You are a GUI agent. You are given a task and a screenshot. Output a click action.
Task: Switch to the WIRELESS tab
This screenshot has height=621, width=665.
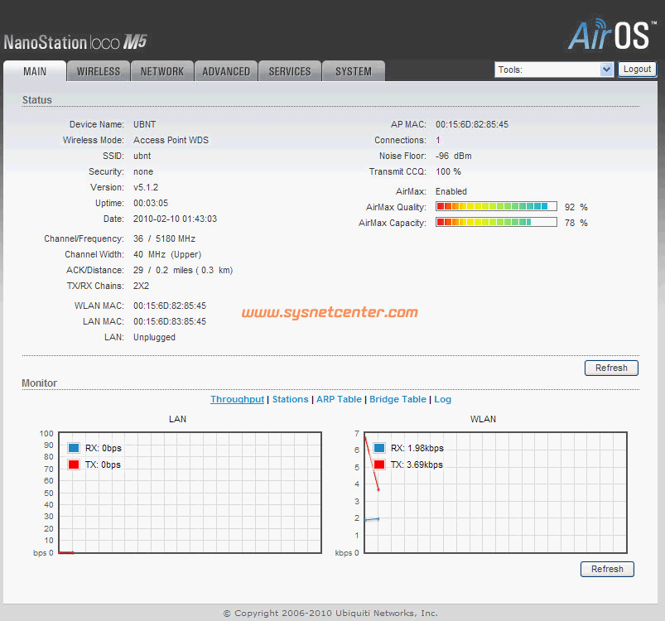[99, 71]
